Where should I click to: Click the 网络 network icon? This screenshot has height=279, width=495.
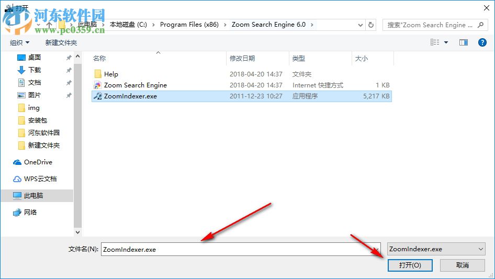click(17, 213)
